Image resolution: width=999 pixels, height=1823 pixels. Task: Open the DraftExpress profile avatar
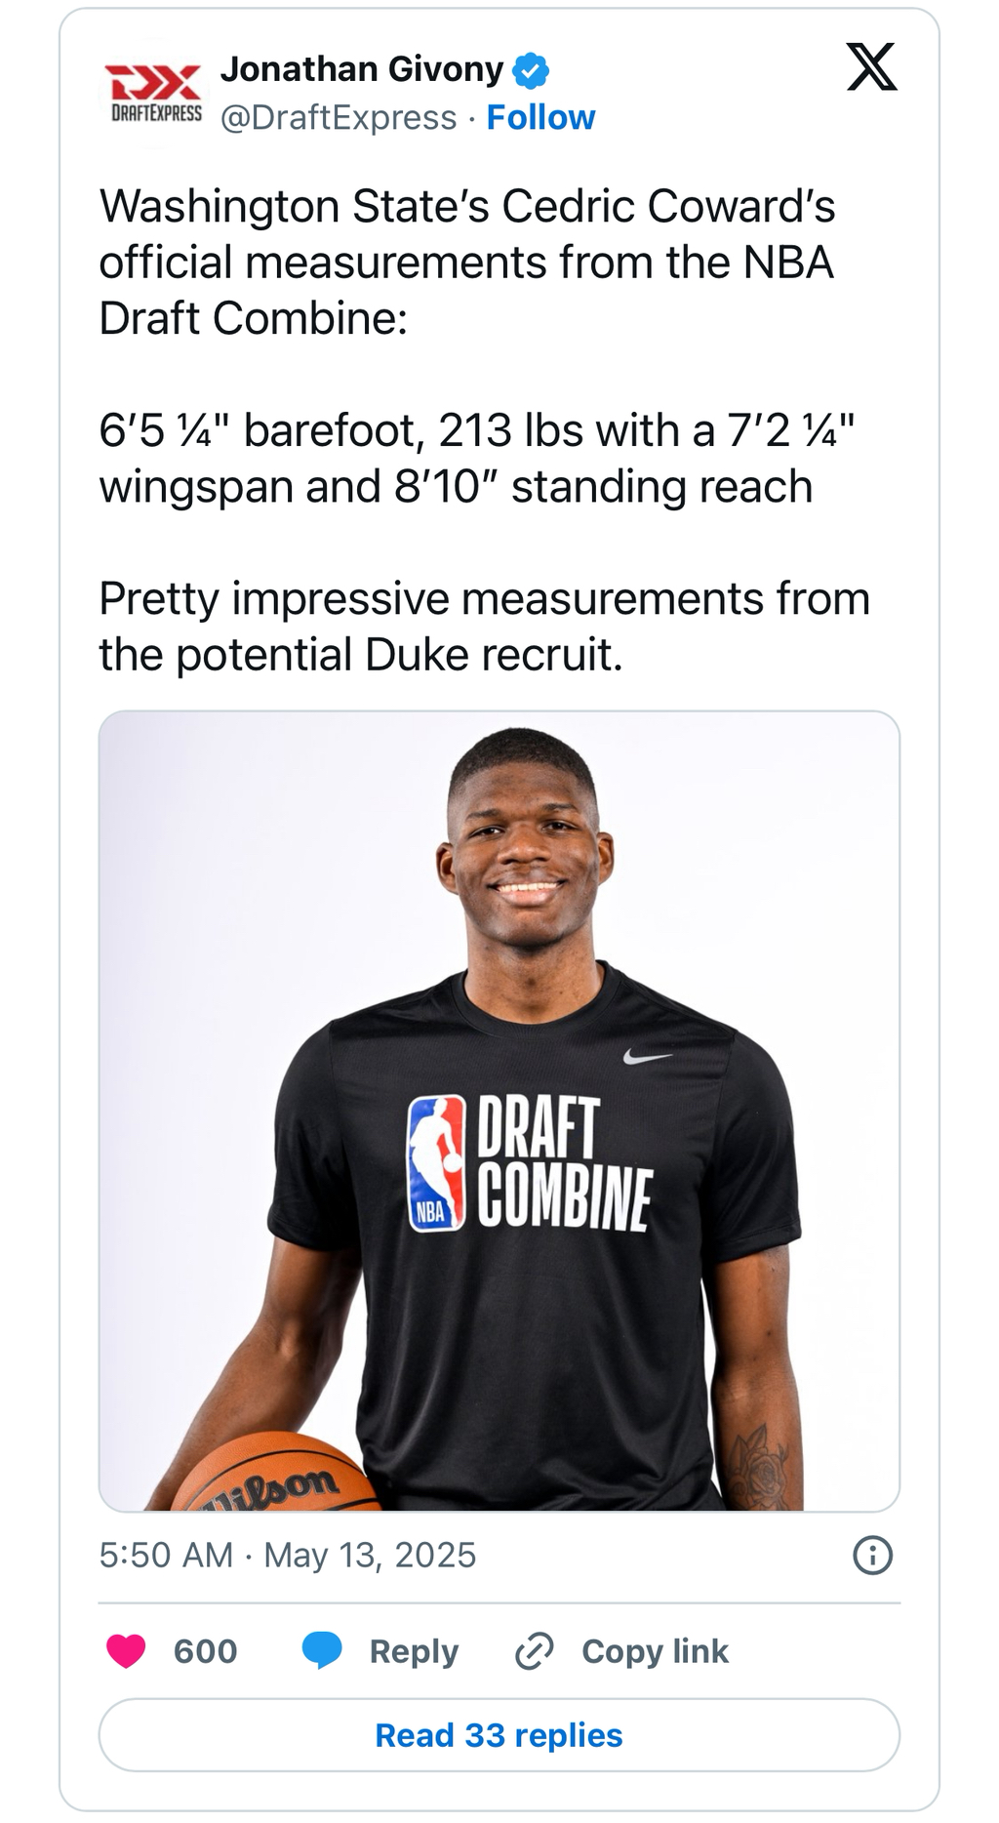point(152,93)
